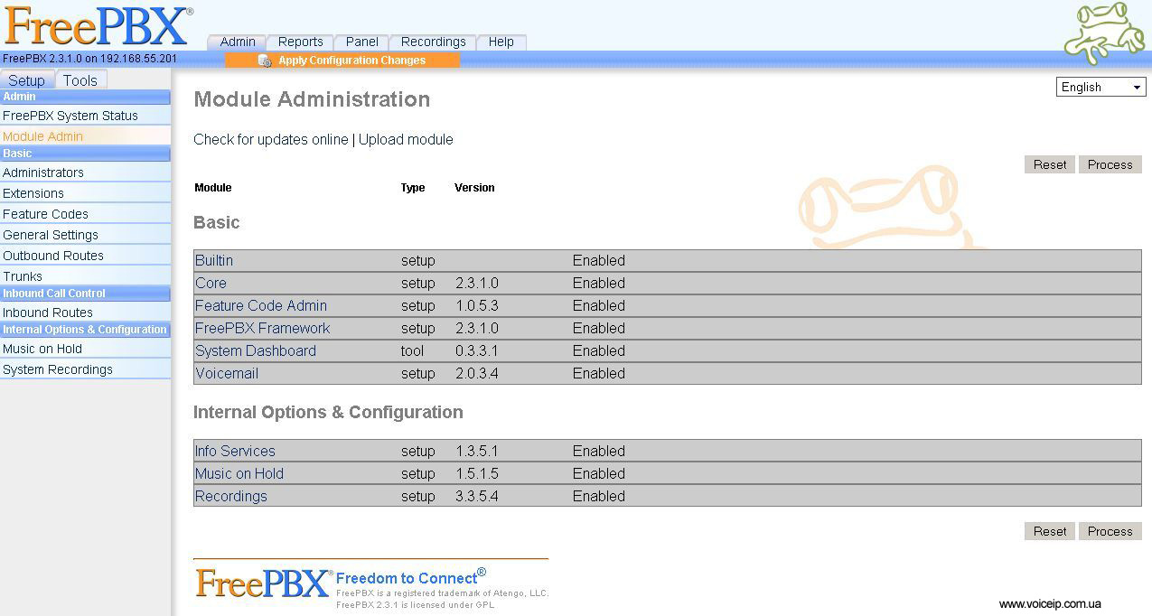Click the top Process button
This screenshot has width=1152, height=616.
coord(1110,164)
